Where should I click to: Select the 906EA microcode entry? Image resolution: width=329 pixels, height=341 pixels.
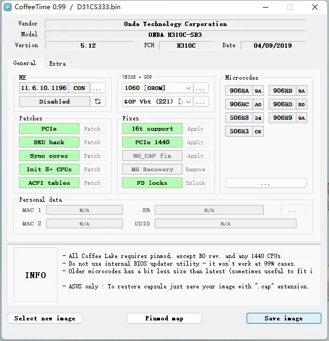point(244,91)
